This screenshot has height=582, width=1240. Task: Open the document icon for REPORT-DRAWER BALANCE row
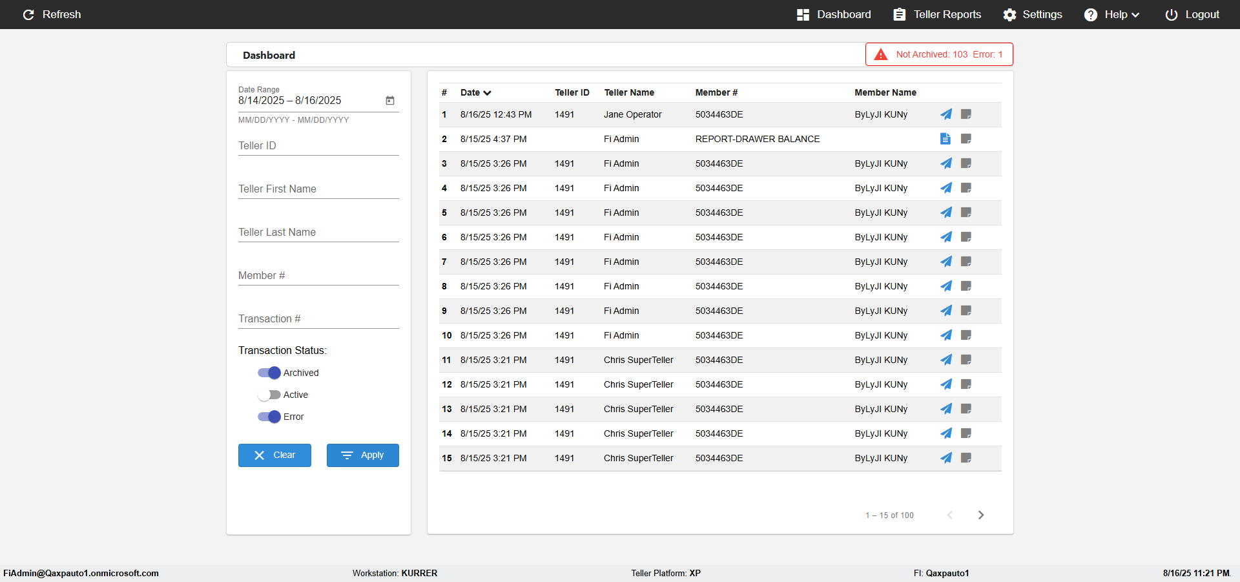coord(945,139)
